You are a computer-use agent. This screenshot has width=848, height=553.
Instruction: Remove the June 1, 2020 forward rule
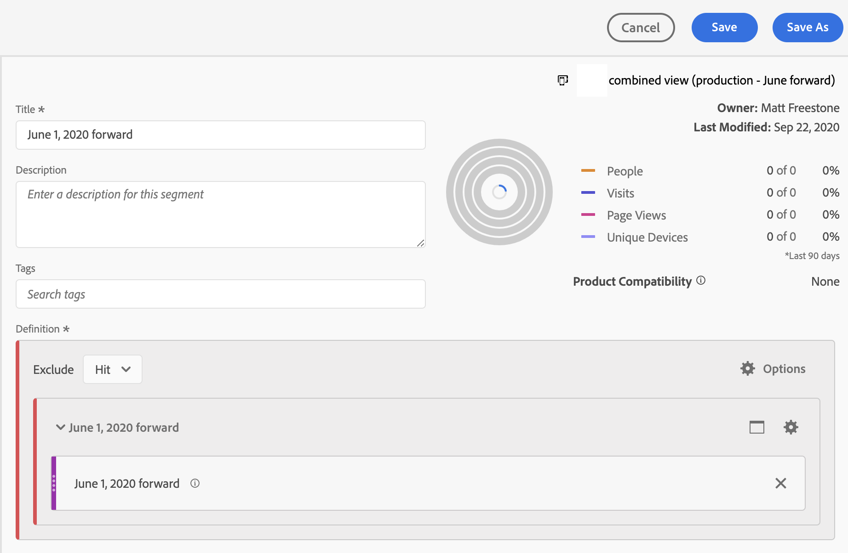point(780,483)
